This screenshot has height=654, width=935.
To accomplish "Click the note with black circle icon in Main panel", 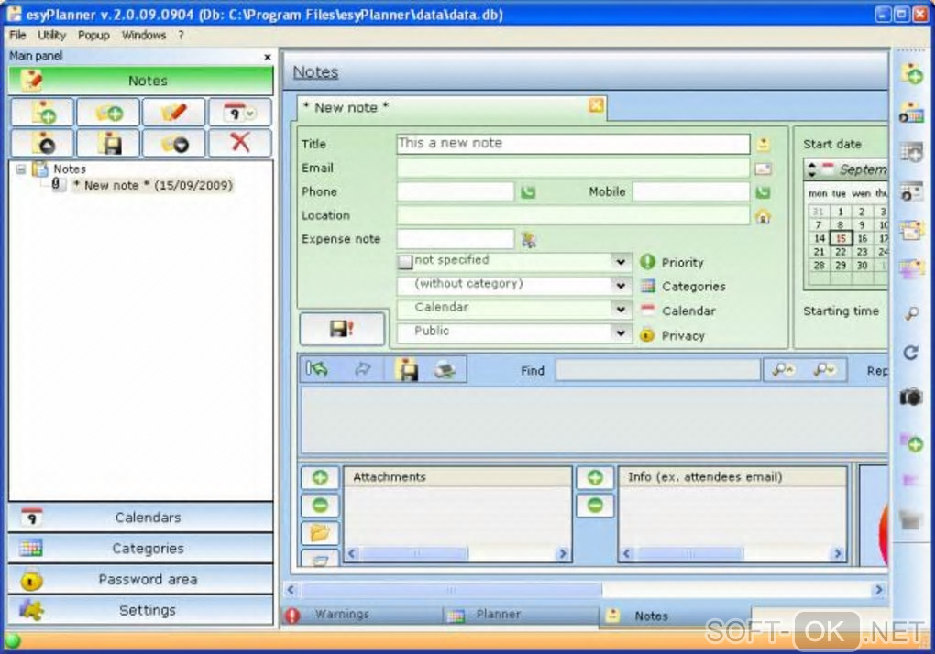I will pyautogui.click(x=43, y=143).
